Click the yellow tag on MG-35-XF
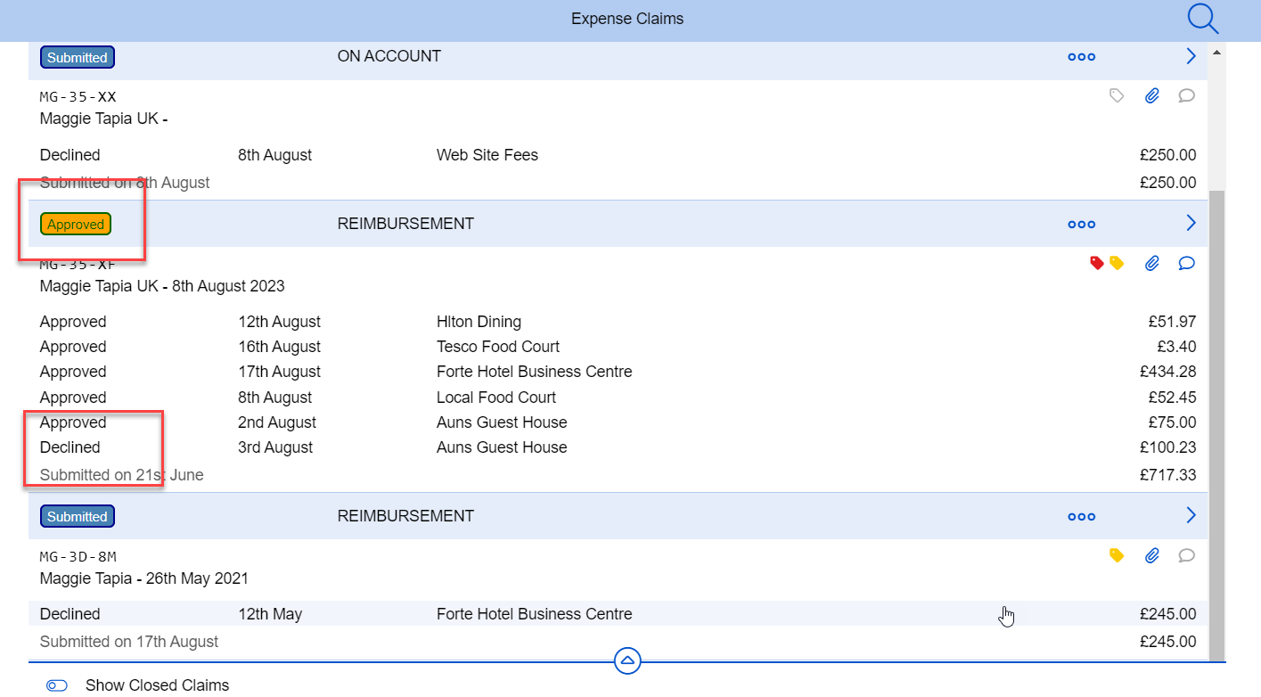This screenshot has height=697, width=1261. [1116, 263]
